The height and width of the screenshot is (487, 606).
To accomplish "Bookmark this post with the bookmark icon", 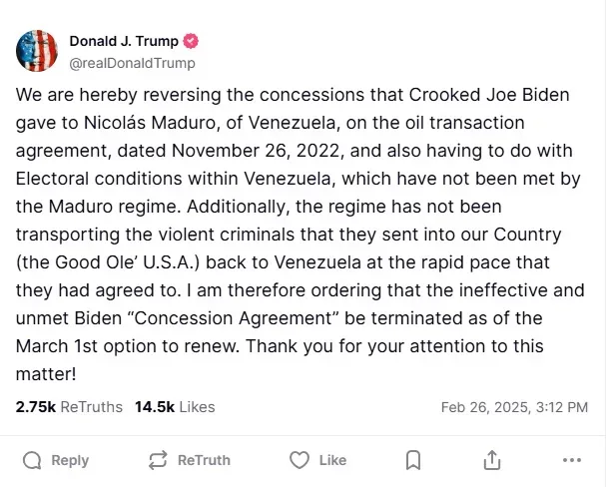I will tap(413, 460).
